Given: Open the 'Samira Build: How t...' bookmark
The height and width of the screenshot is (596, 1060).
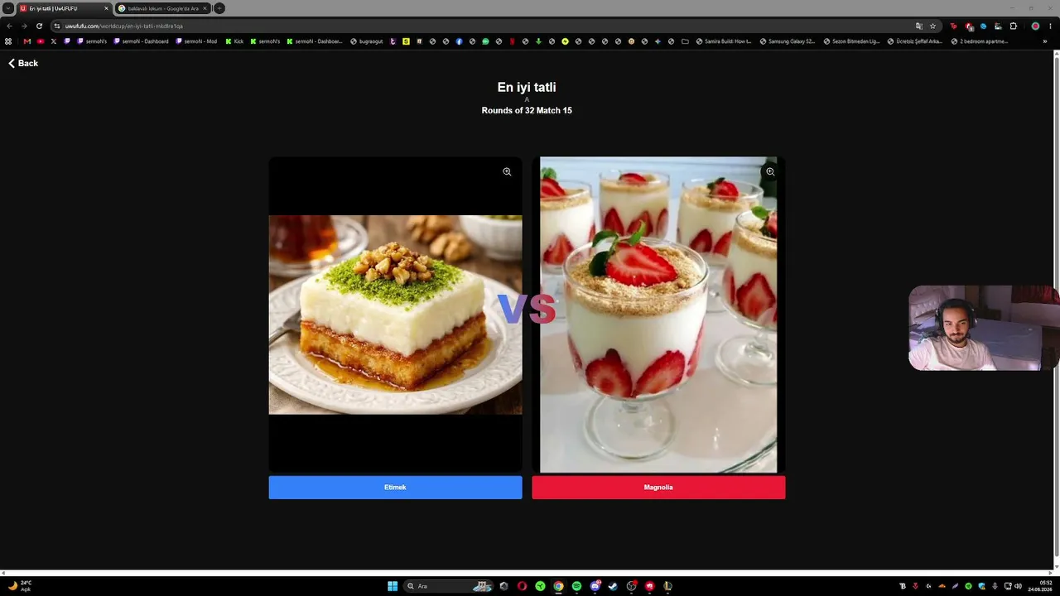Looking at the screenshot, I should (x=724, y=41).
